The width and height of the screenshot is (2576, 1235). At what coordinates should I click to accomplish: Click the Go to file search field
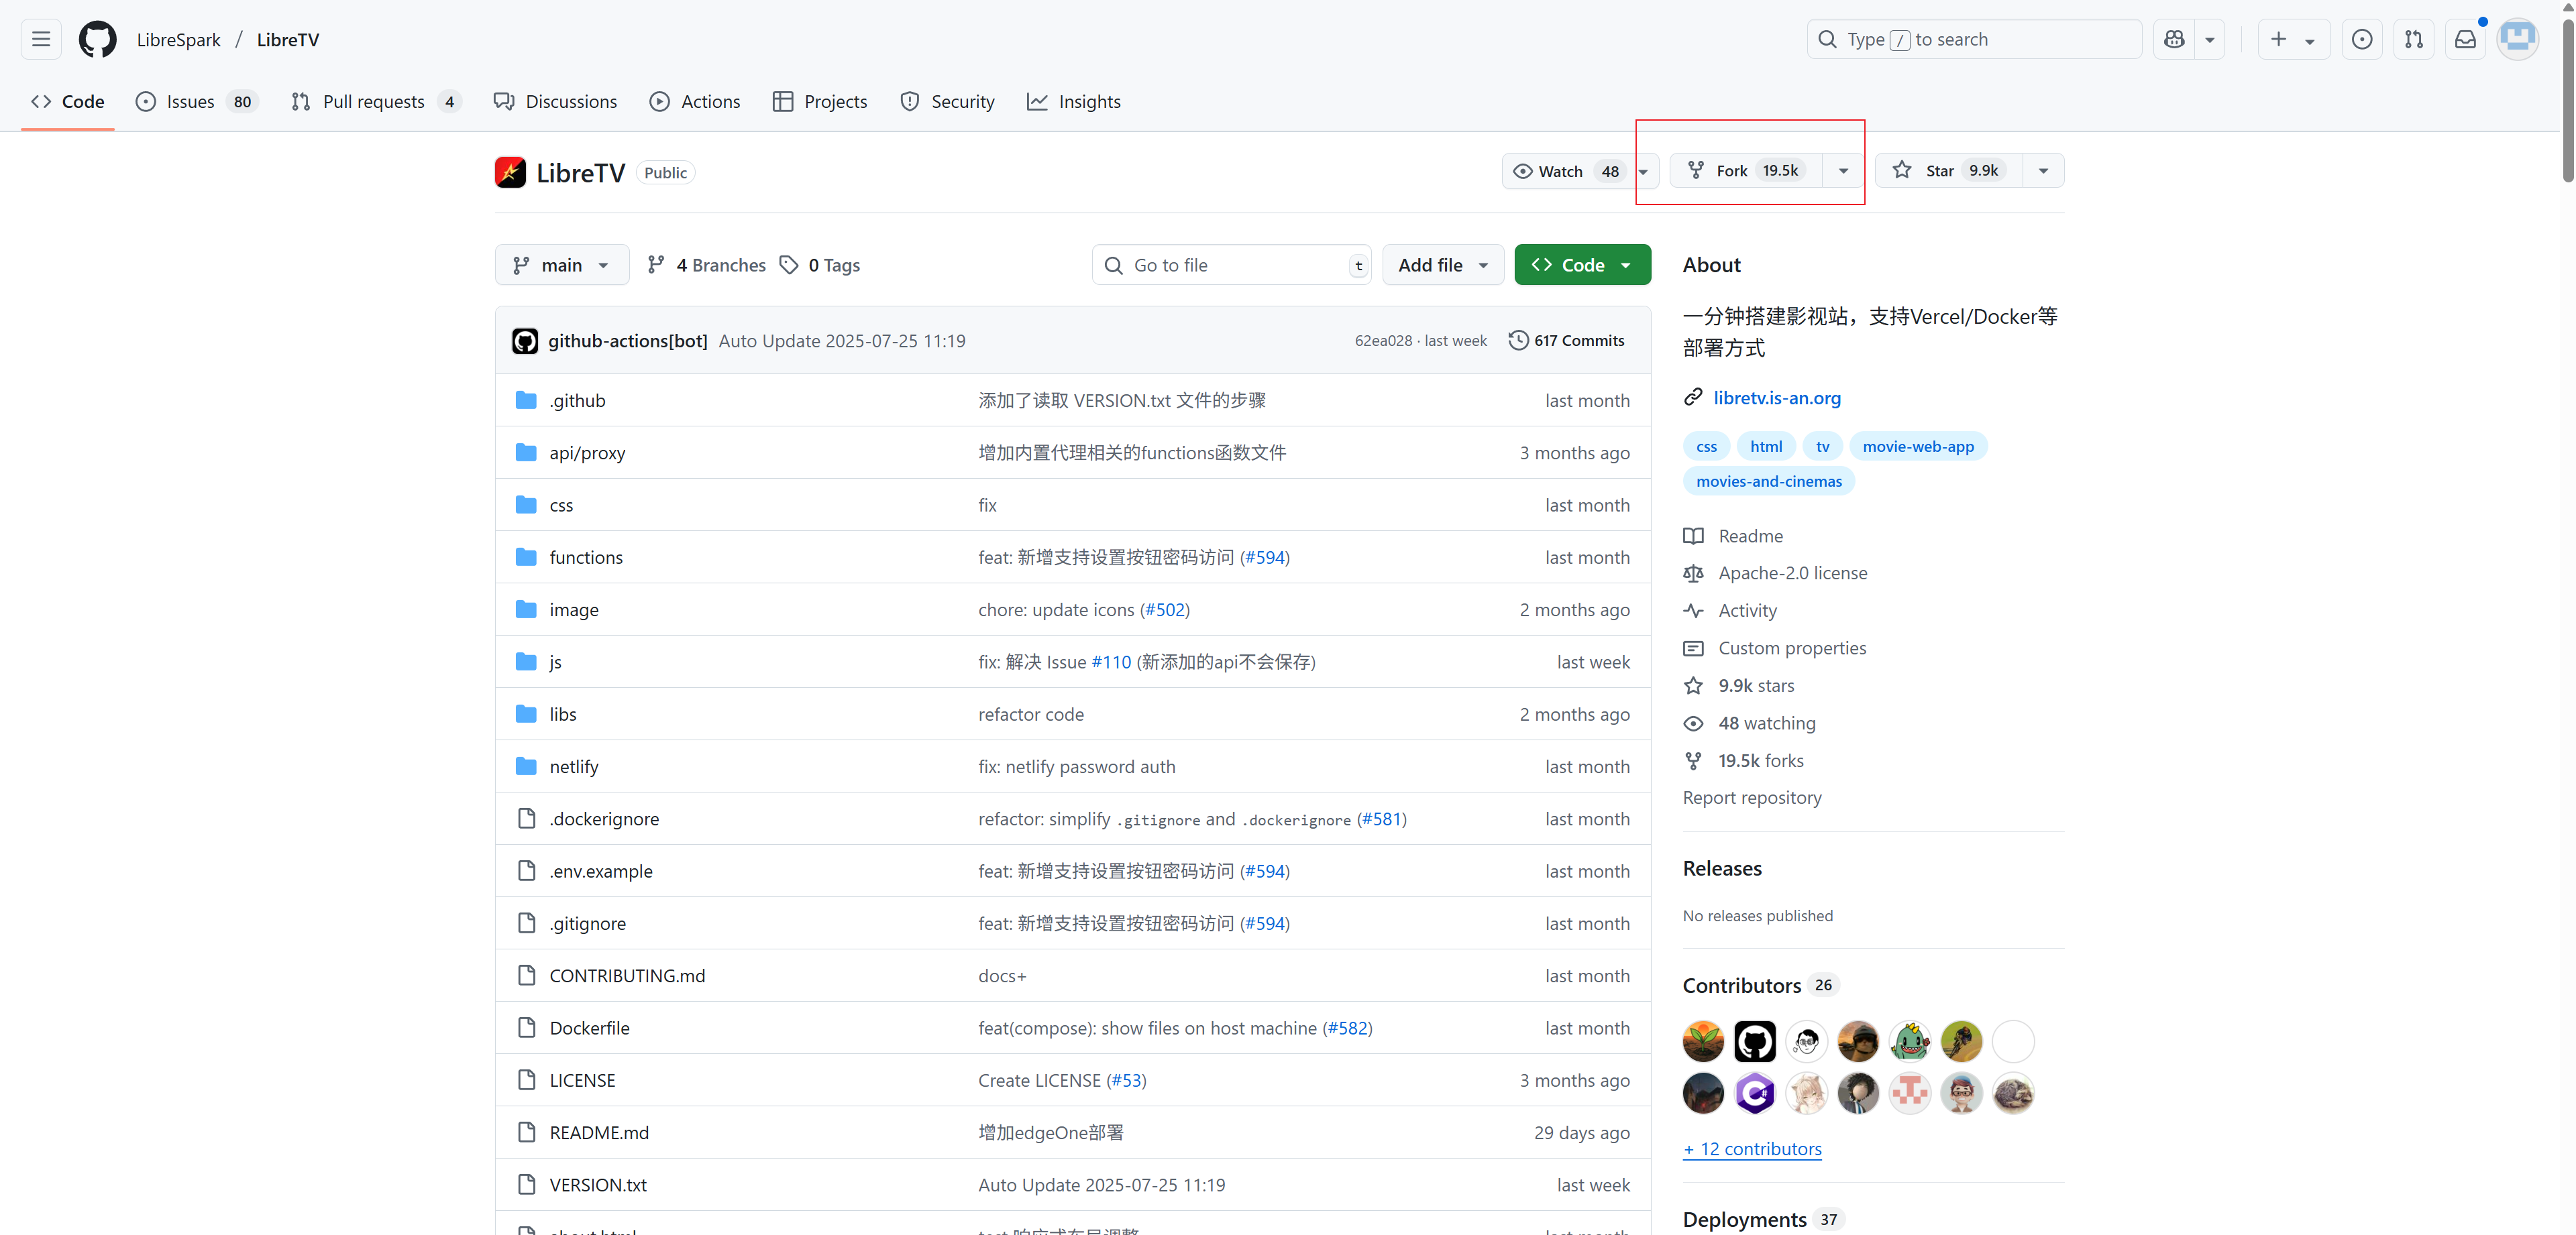click(1231, 265)
